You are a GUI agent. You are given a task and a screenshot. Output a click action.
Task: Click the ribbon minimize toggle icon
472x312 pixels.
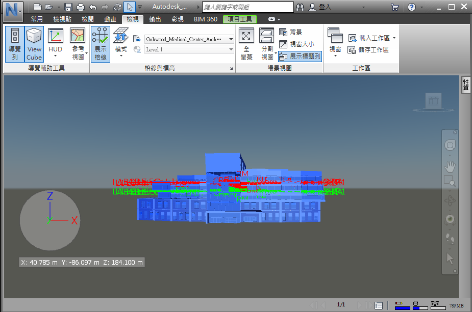point(271,19)
